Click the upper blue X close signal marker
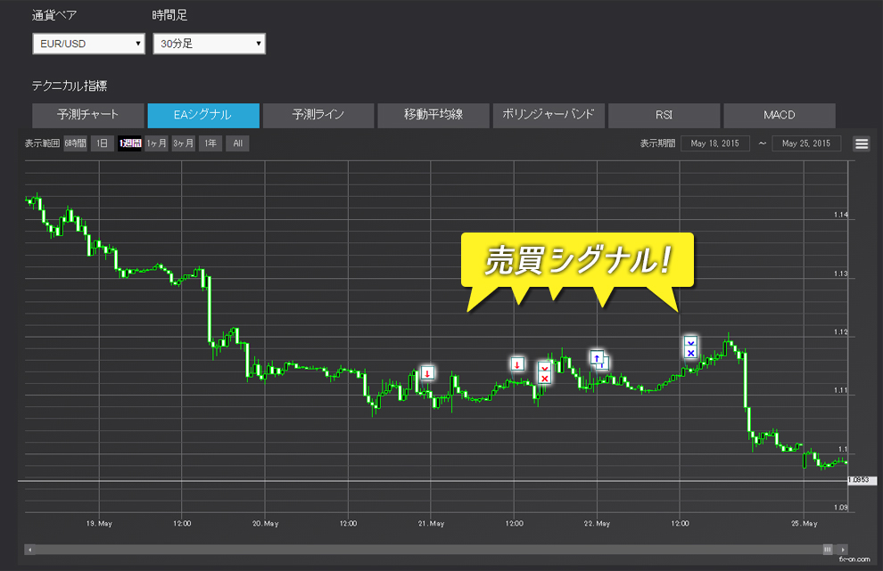Screen dimensions: 883x571 (x=691, y=342)
